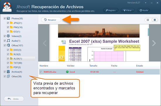Switch to grid thumbnail view

(148, 20)
